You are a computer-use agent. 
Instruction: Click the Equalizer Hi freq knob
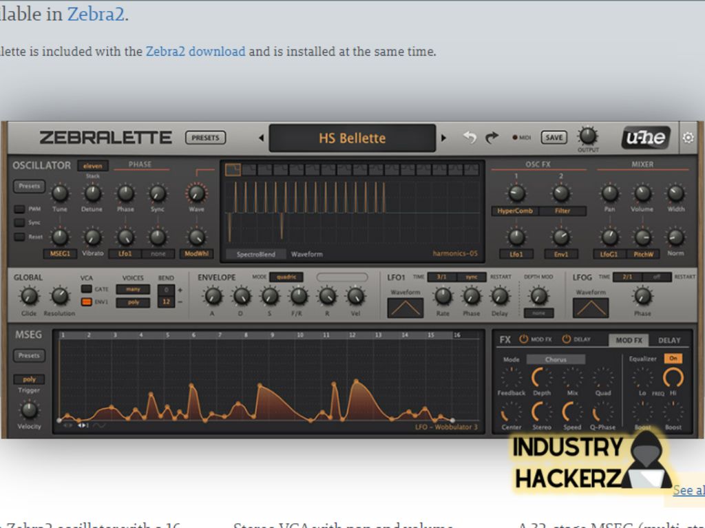click(x=673, y=377)
